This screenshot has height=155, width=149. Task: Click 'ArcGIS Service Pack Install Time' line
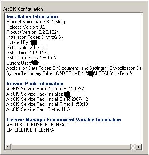(x=47, y=104)
